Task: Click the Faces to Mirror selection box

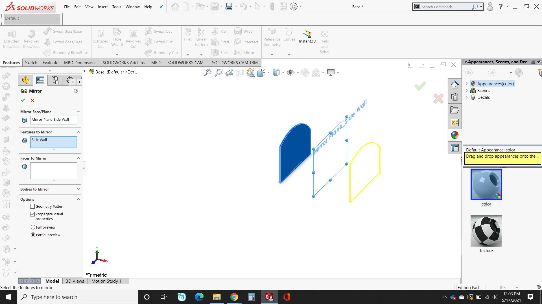Action: pos(54,171)
